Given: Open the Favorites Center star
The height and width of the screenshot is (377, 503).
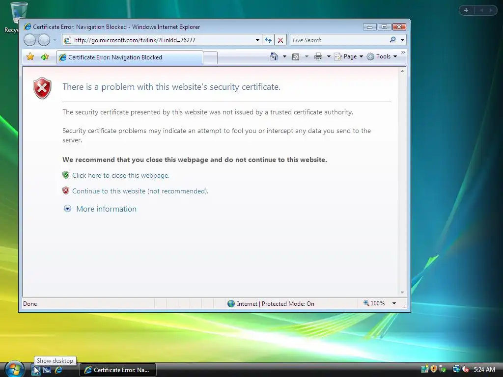Looking at the screenshot, I should point(30,57).
